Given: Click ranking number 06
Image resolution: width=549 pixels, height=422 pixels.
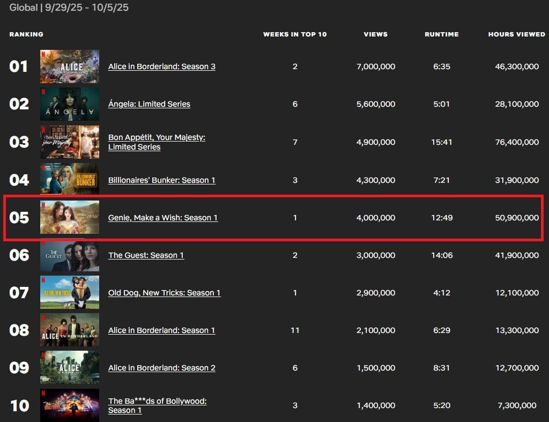Looking at the screenshot, I should pyautogui.click(x=19, y=255).
